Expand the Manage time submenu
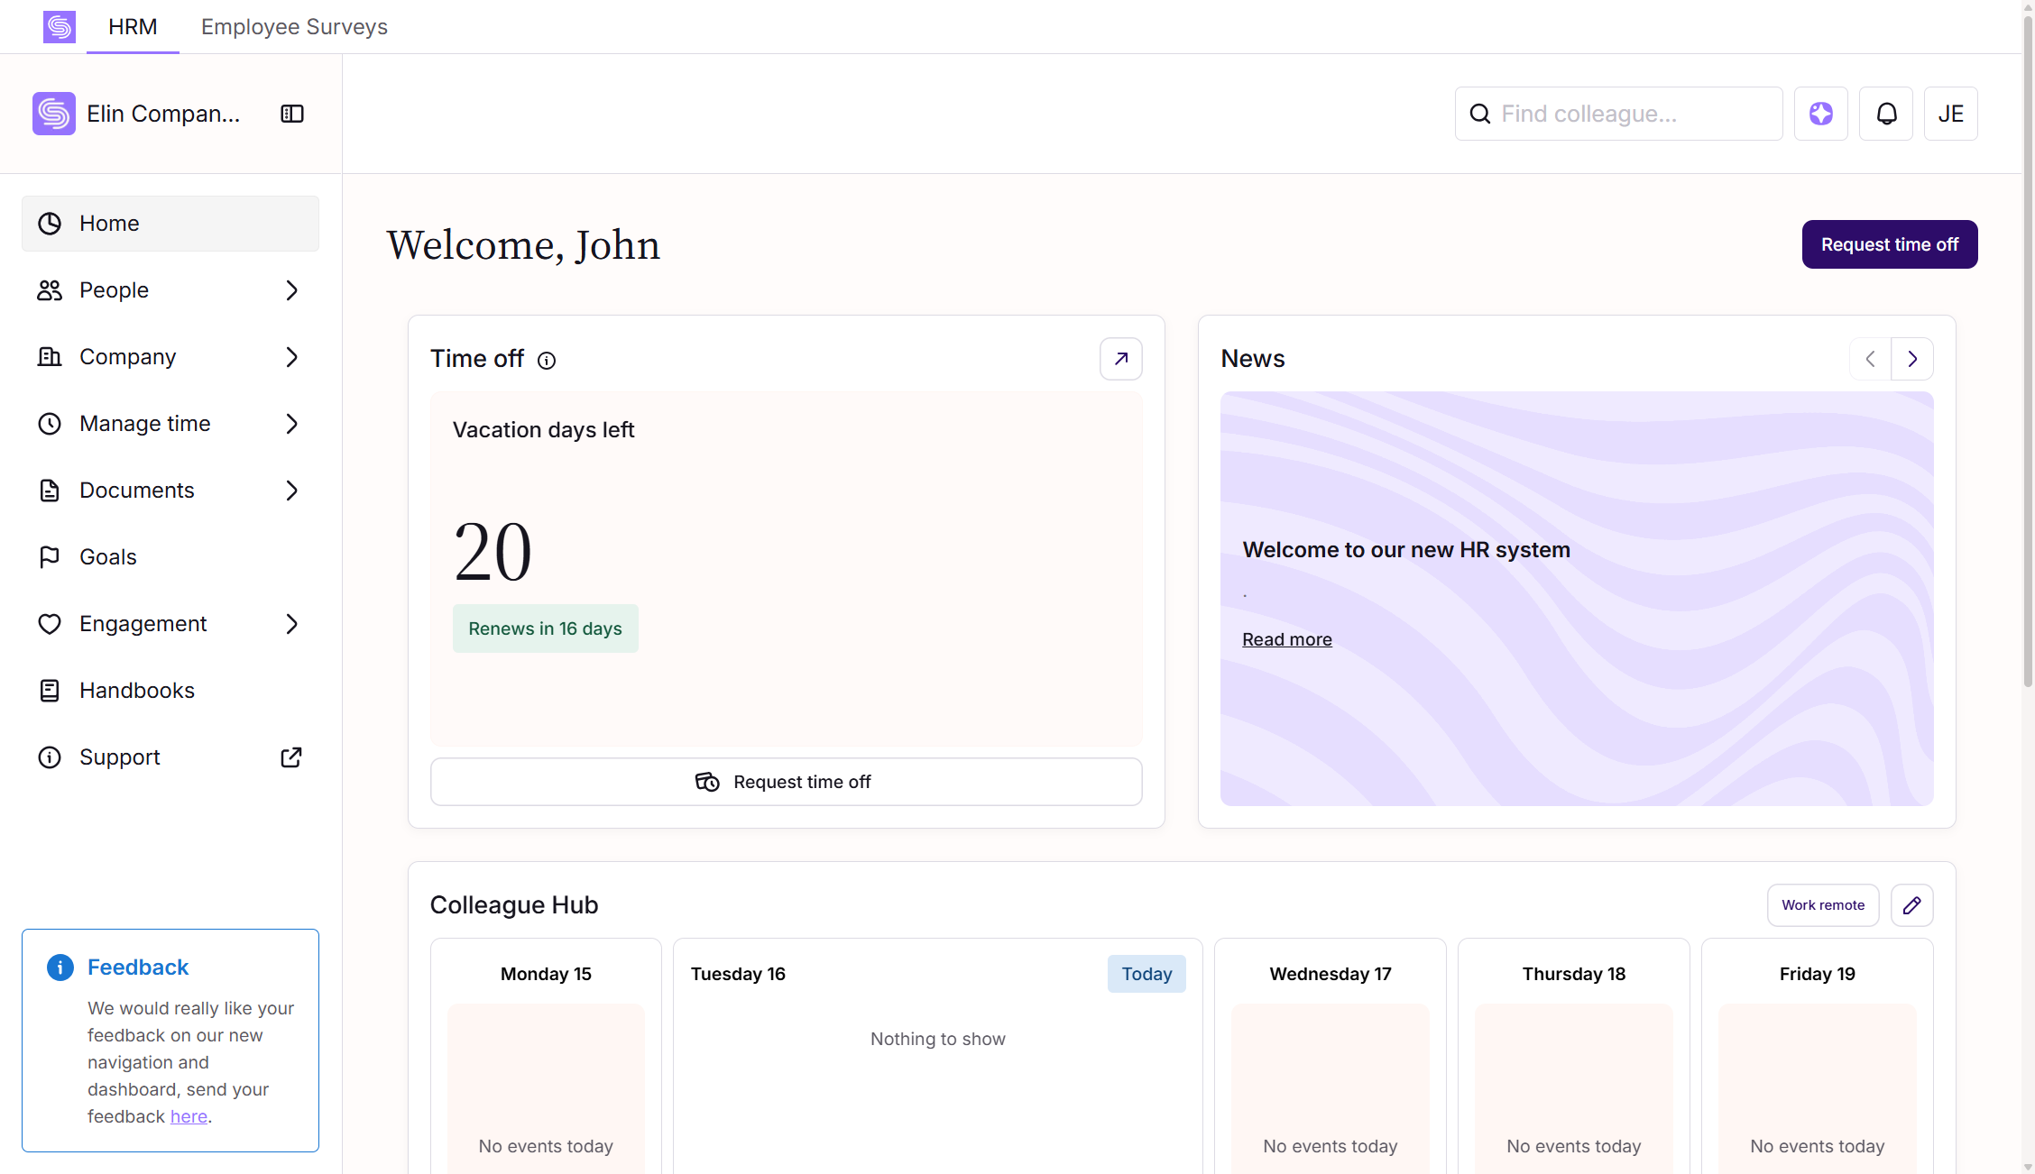The width and height of the screenshot is (2035, 1174). point(291,424)
